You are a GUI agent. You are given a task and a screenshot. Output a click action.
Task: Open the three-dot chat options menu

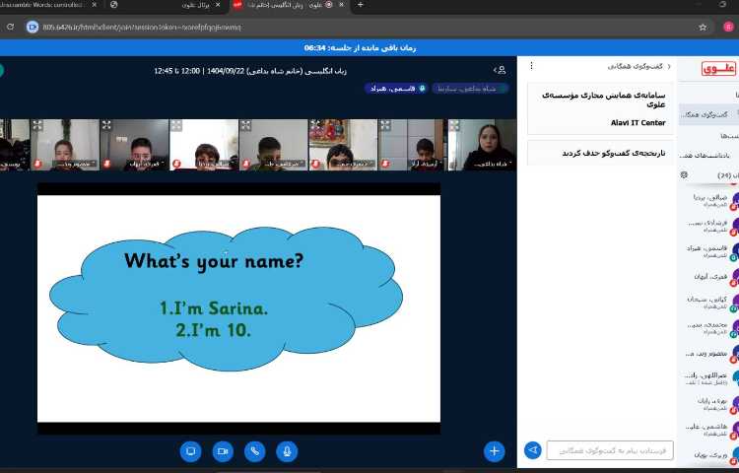coord(532,67)
